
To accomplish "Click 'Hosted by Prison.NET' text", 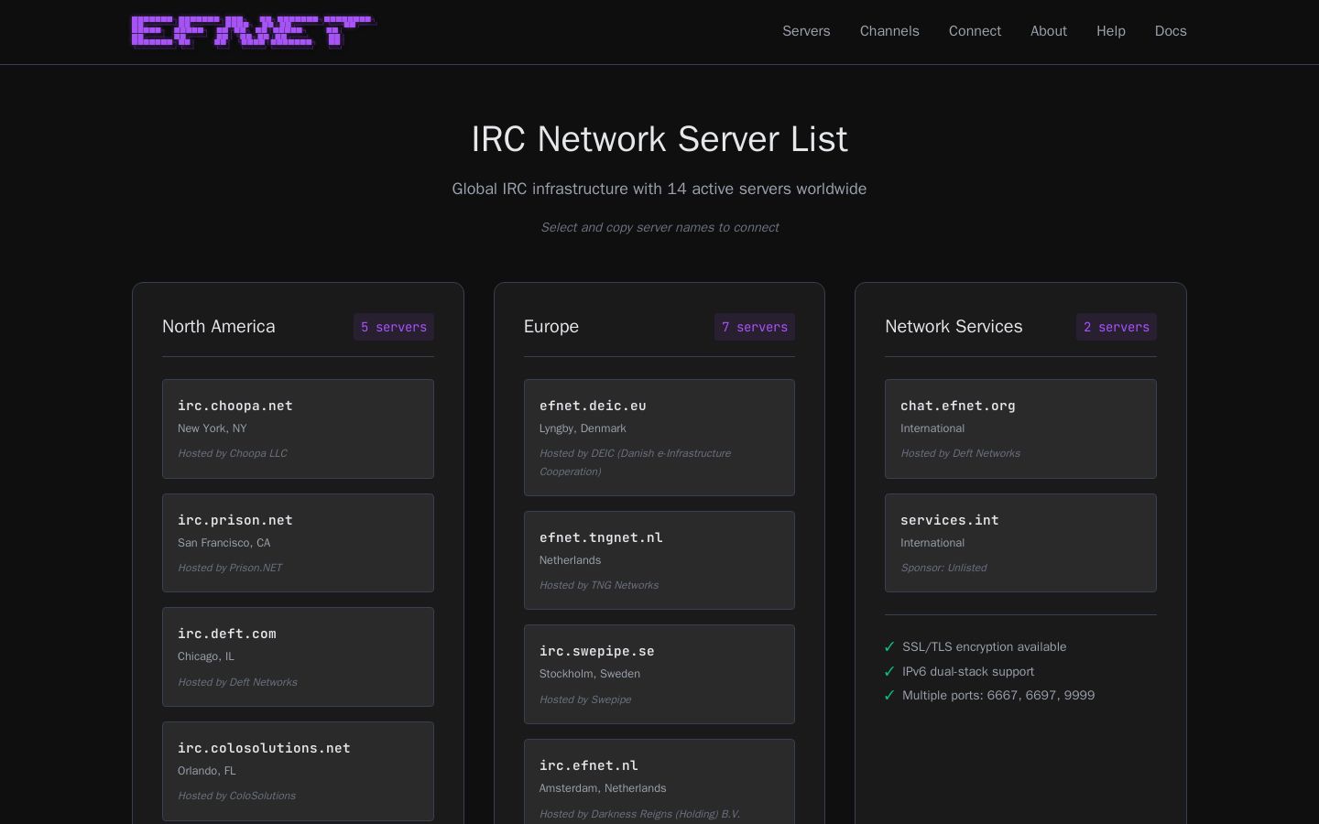I will pyautogui.click(x=230, y=568).
